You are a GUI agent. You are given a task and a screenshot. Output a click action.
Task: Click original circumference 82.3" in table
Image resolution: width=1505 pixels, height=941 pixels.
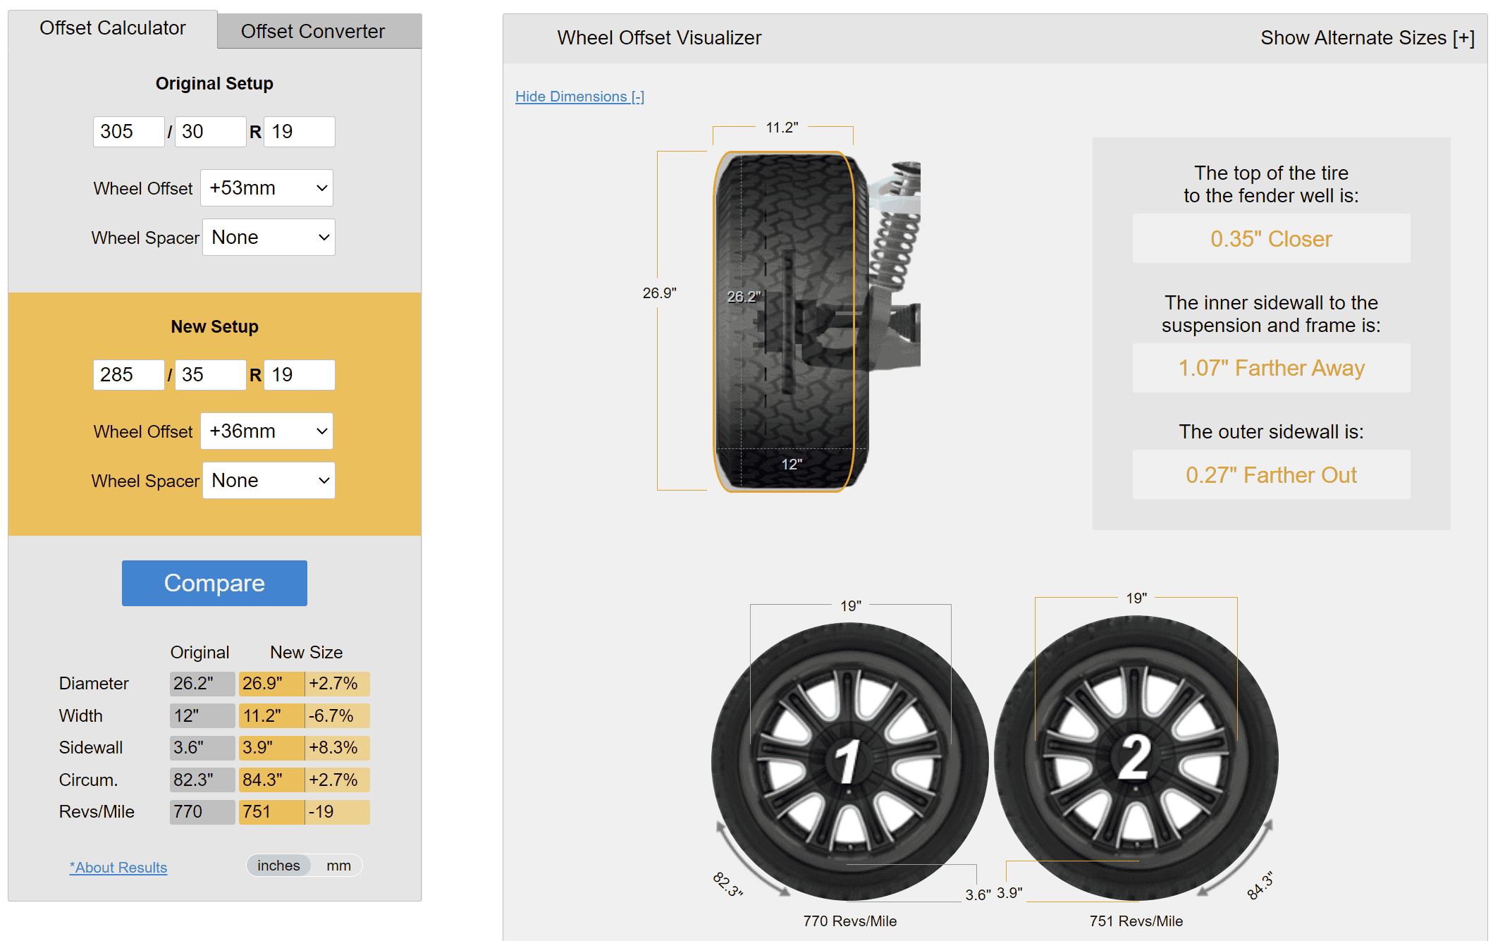click(202, 780)
